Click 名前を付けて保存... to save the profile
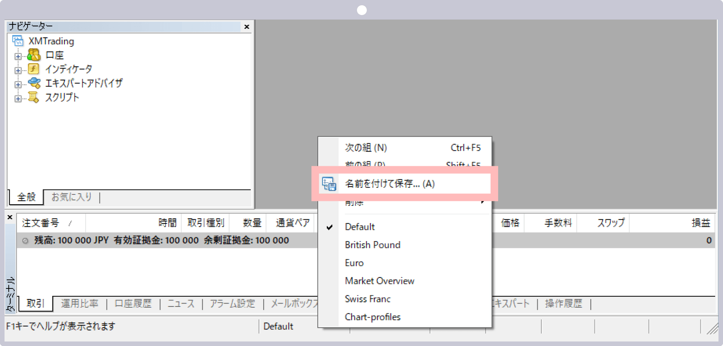This screenshot has width=723, height=346. pos(389,184)
